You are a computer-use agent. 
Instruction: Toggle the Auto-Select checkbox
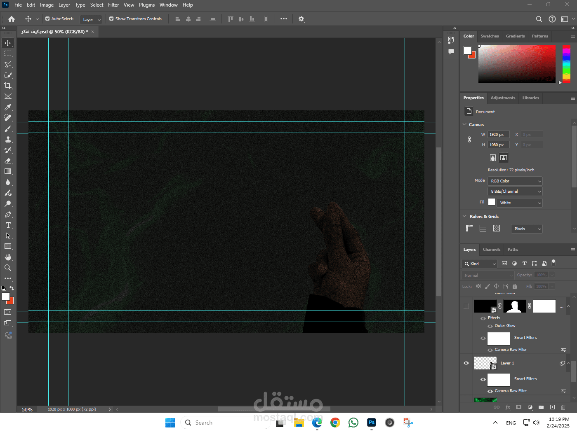47,19
